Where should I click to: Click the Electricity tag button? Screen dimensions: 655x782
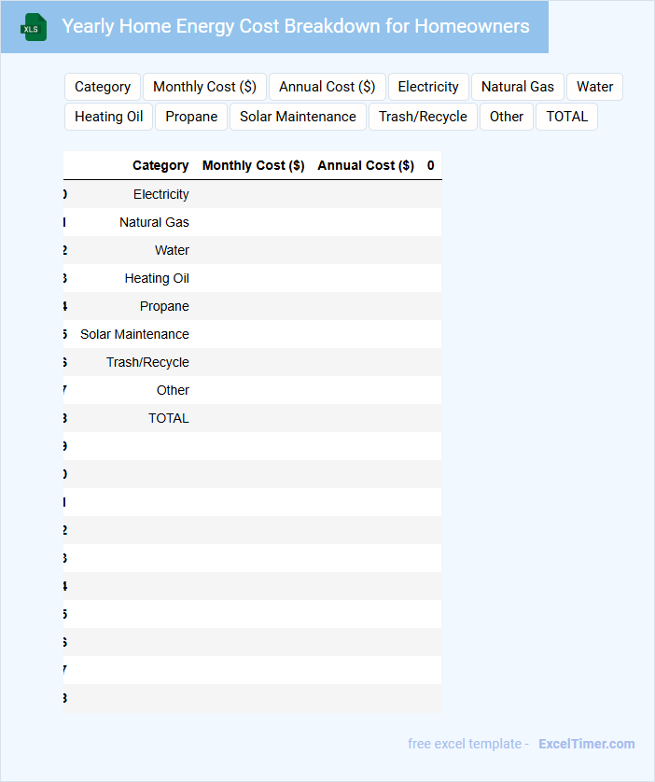[428, 87]
